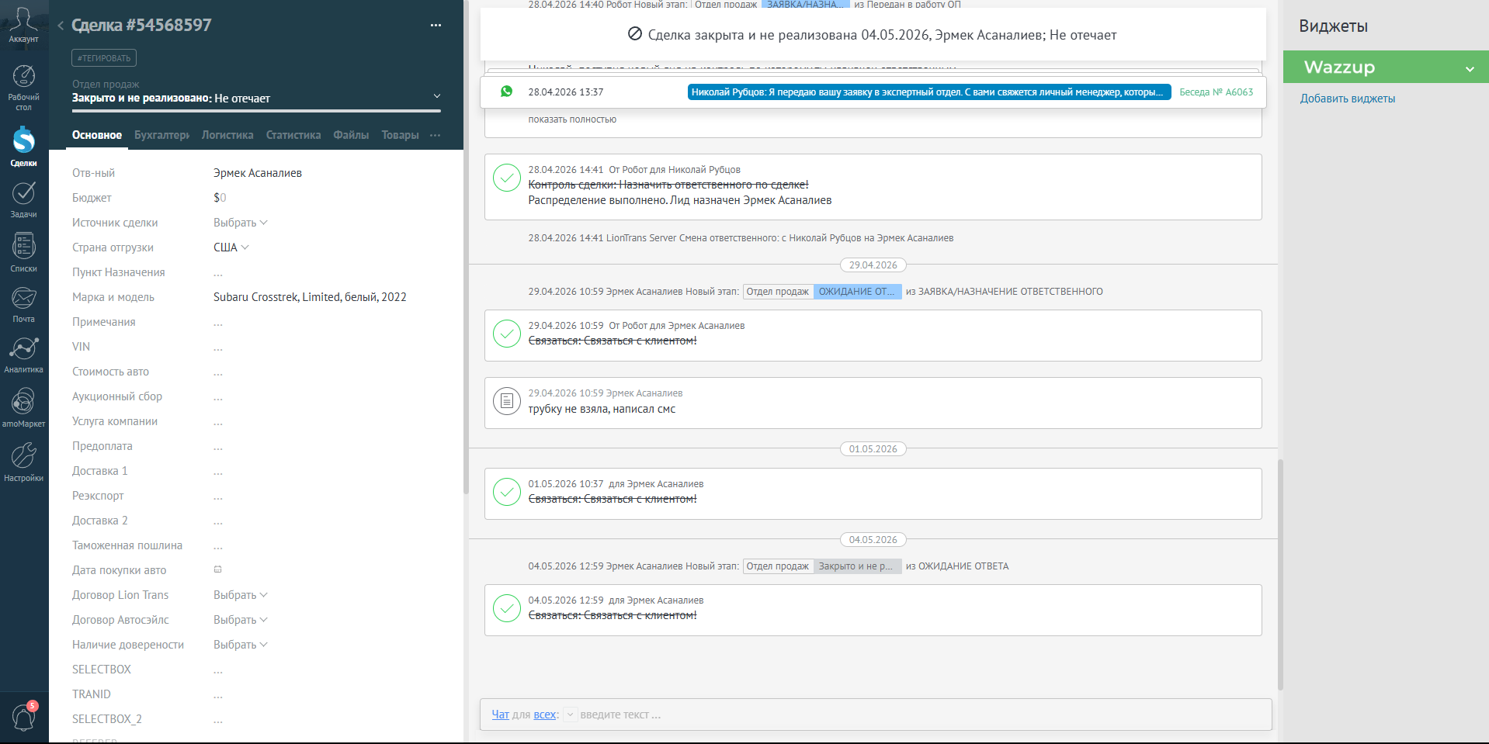Click the всех recipient link
Viewport: 1489px width, 744px height.
544,715
